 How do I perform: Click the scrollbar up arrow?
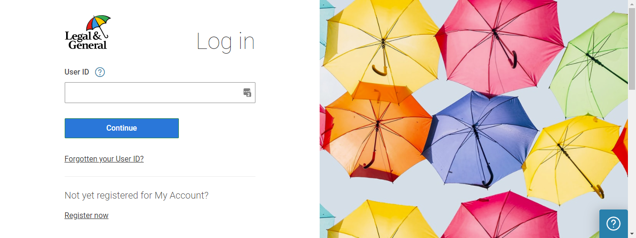[632, 3]
